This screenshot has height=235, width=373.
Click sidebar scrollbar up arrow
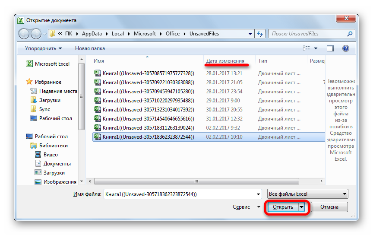(x=82, y=59)
